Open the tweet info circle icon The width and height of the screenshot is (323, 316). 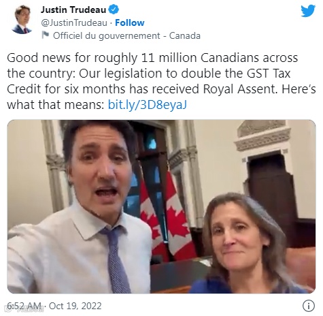pos(309,306)
